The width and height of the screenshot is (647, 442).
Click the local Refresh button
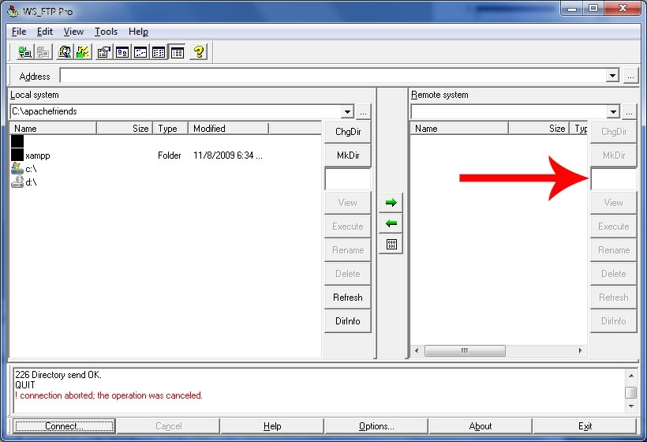point(348,297)
